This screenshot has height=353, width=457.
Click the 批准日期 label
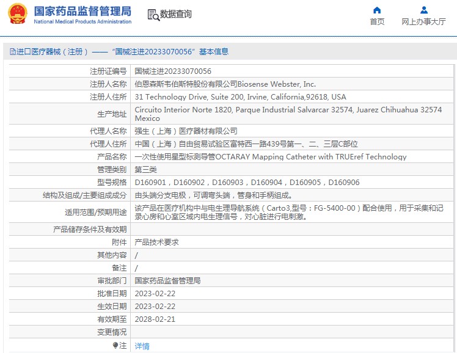[x=112, y=294]
